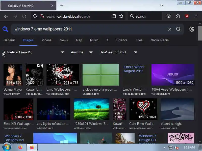Switch to the Music tab

point(94,40)
